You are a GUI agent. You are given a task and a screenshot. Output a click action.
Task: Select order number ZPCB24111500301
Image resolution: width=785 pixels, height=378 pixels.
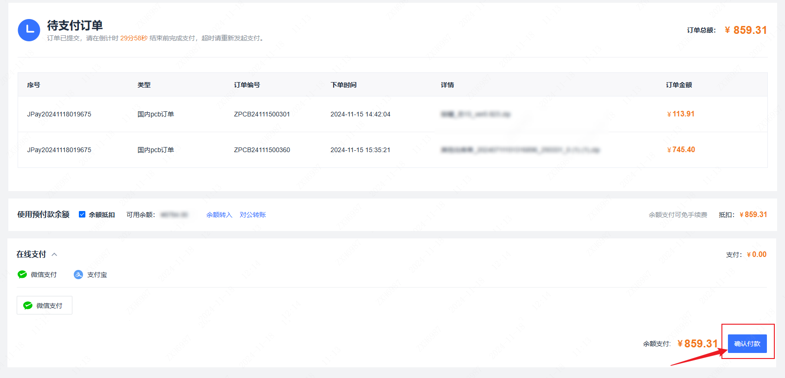[262, 114]
